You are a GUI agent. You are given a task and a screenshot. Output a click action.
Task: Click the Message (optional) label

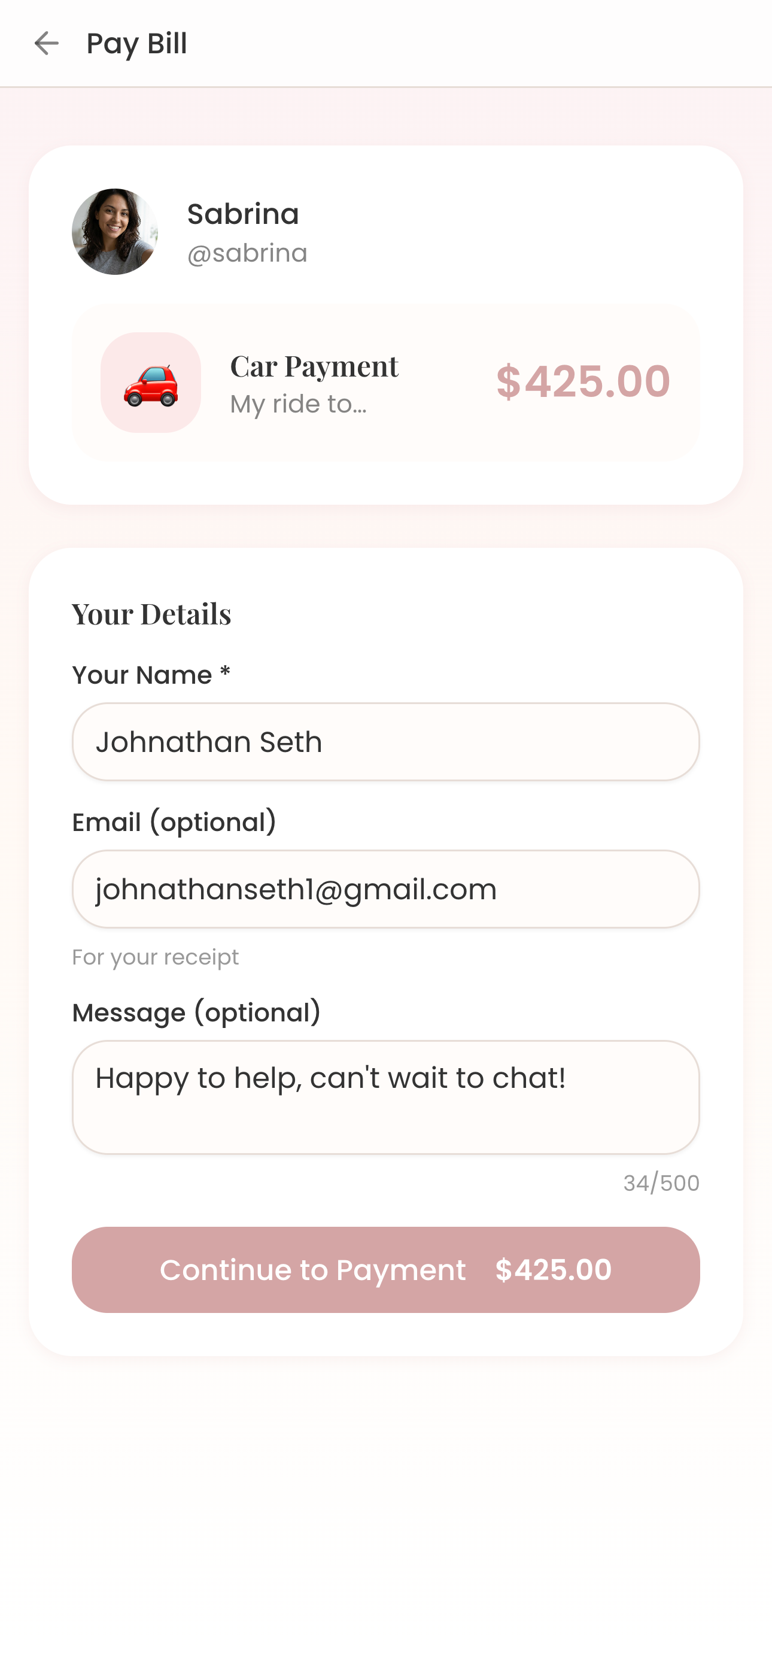(196, 1012)
